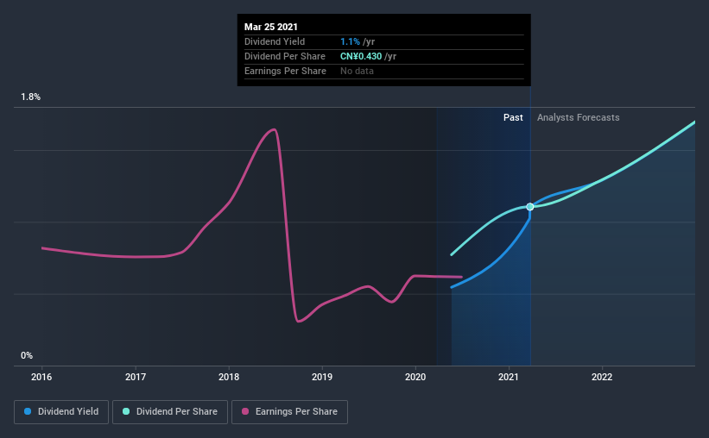Click the 1.1% dividend yield value in tooltip
Image resolution: width=709 pixels, height=438 pixels.
[350, 41]
